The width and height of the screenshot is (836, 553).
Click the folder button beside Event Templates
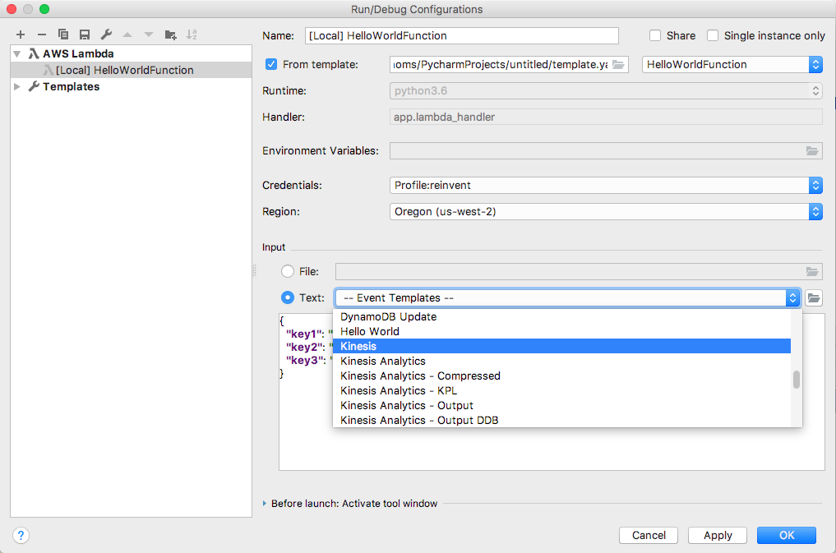[814, 297]
